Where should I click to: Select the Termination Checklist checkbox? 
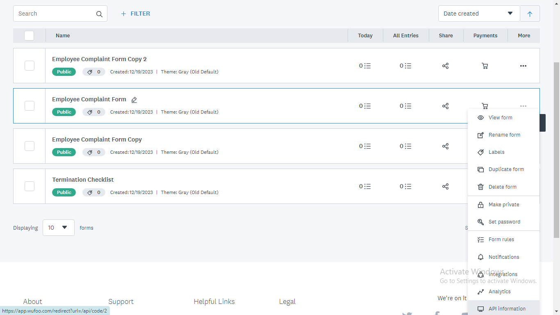(x=30, y=186)
